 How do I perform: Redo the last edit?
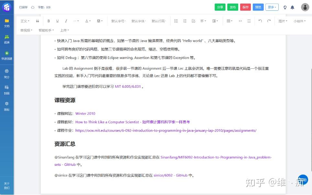point(269,21)
